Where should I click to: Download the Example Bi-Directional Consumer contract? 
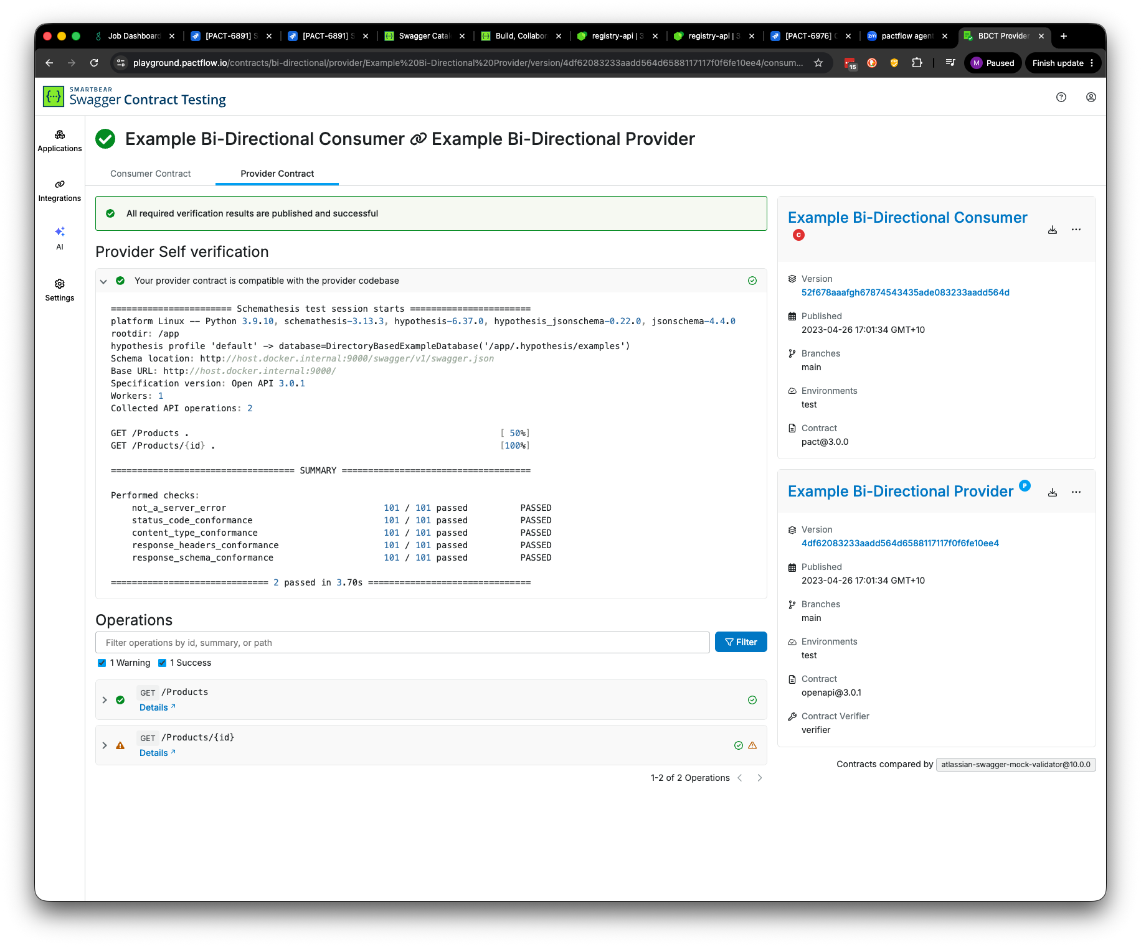1053,230
